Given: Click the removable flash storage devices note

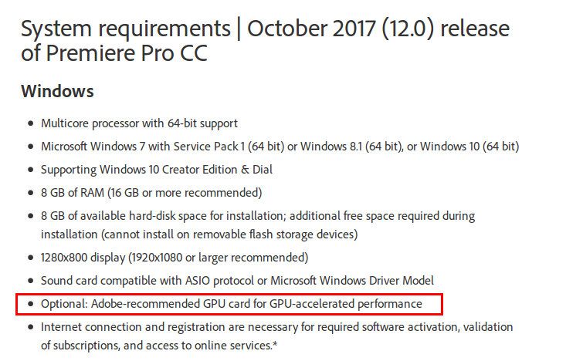Looking at the screenshot, I should (x=199, y=234).
